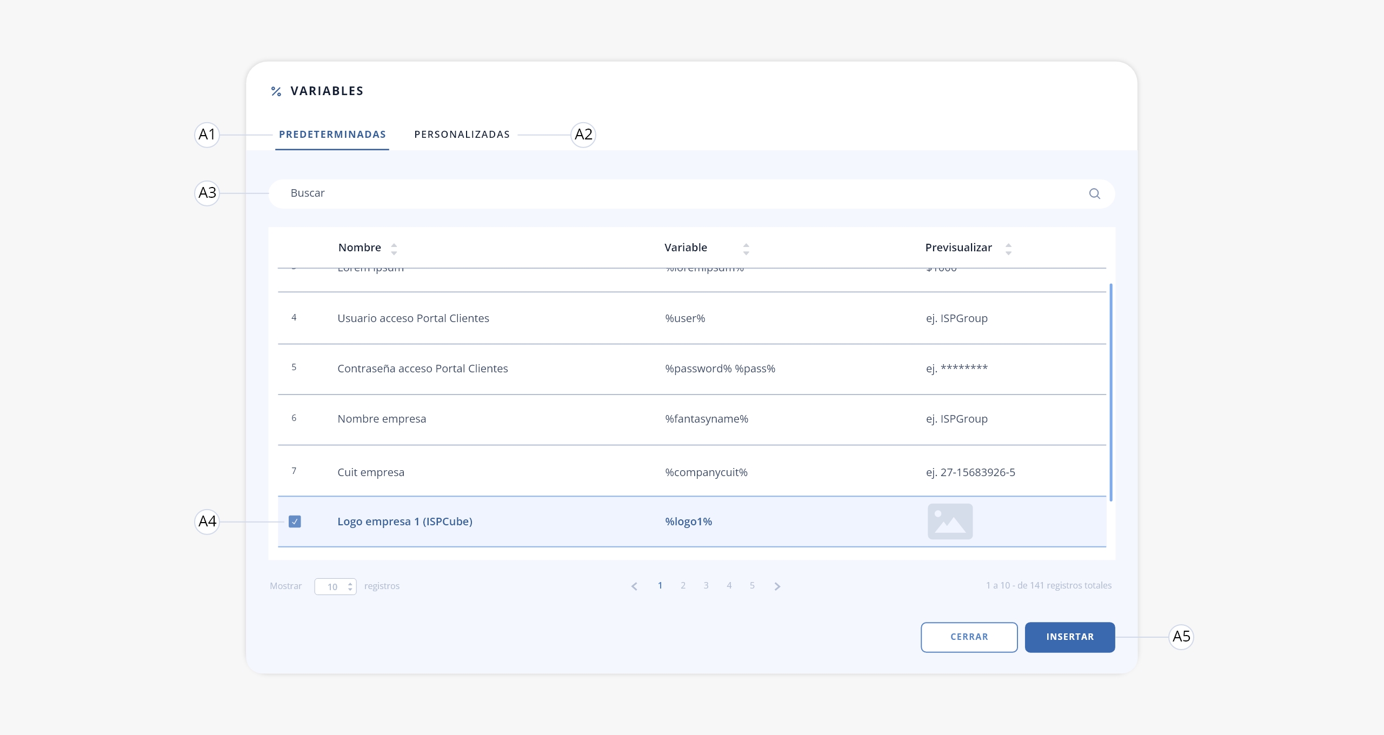Image resolution: width=1384 pixels, height=735 pixels.
Task: Select the Nombre empresa row
Action: click(691, 419)
